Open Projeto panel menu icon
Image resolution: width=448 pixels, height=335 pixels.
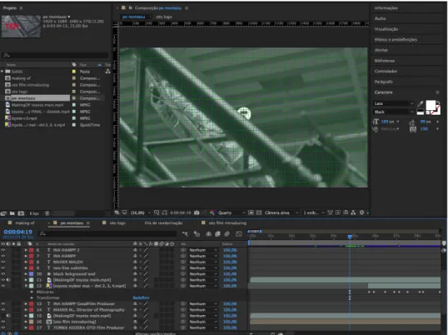[21, 8]
